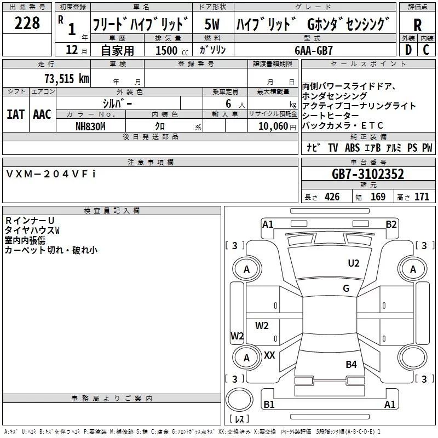This screenshot has width=438, height=438.
Task: Click the empty spare tire circle above レス
Action: click(239, 400)
